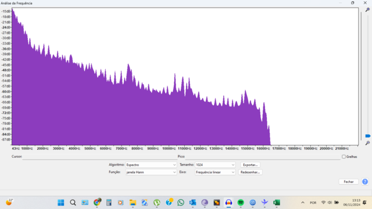Click the -60dB level axis label
This screenshot has width=372, height=209.
point(6,92)
